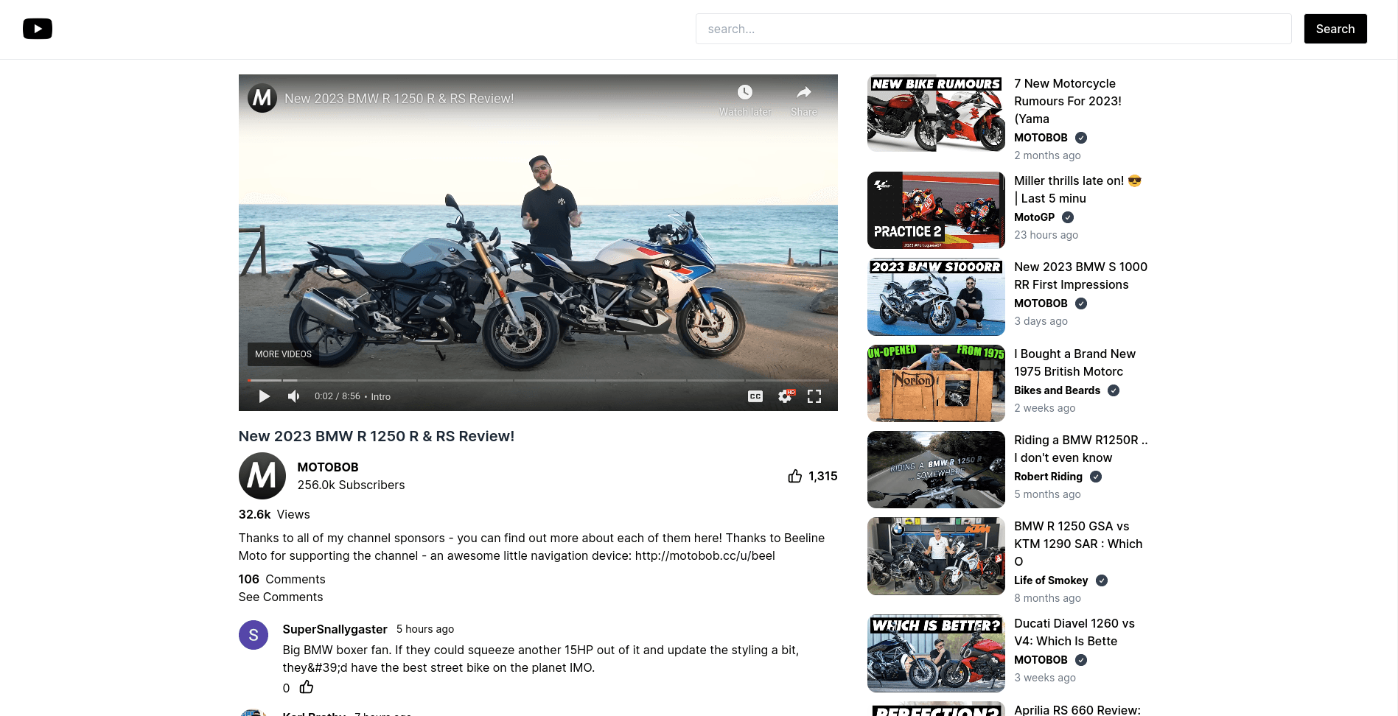Open the Intro chapter label

coord(381,396)
